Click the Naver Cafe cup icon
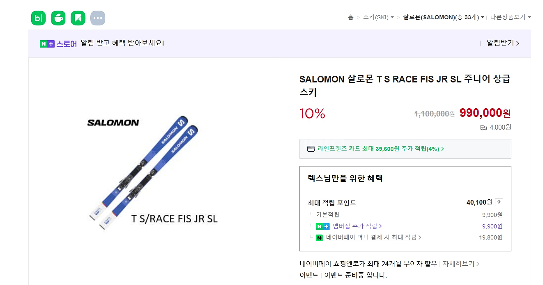Viewport: 543px width, 285px height. pyautogui.click(x=58, y=18)
